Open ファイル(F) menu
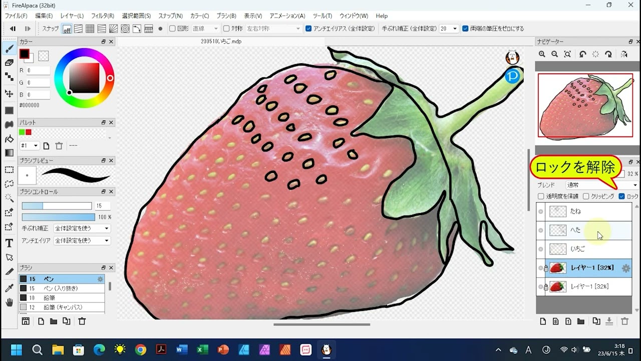 (16, 16)
